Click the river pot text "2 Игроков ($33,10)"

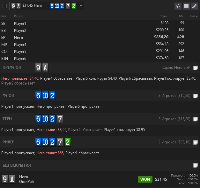coord(174,142)
